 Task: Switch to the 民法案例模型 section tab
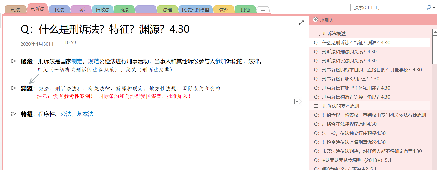click(x=196, y=10)
